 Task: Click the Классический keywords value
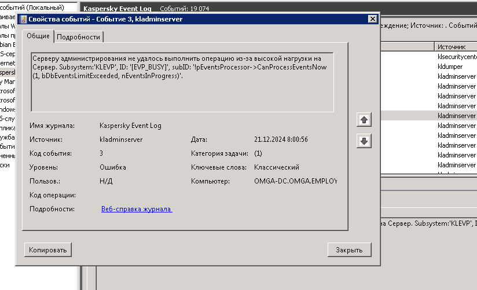click(277, 167)
